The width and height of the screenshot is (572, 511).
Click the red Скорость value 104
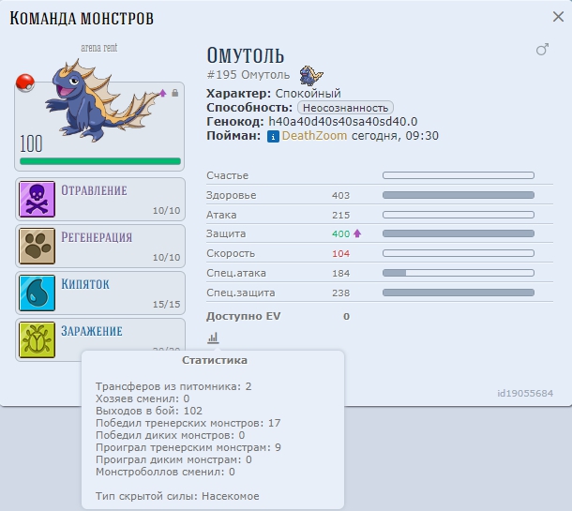(340, 253)
